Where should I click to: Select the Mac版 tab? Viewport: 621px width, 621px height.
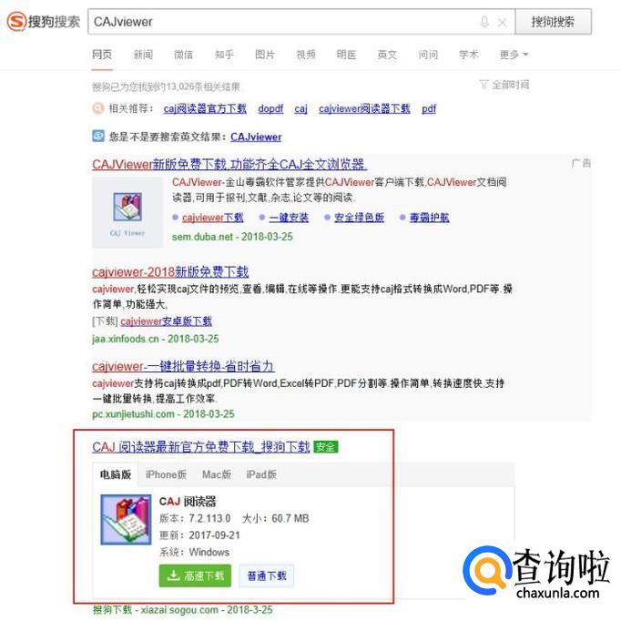coord(217,474)
